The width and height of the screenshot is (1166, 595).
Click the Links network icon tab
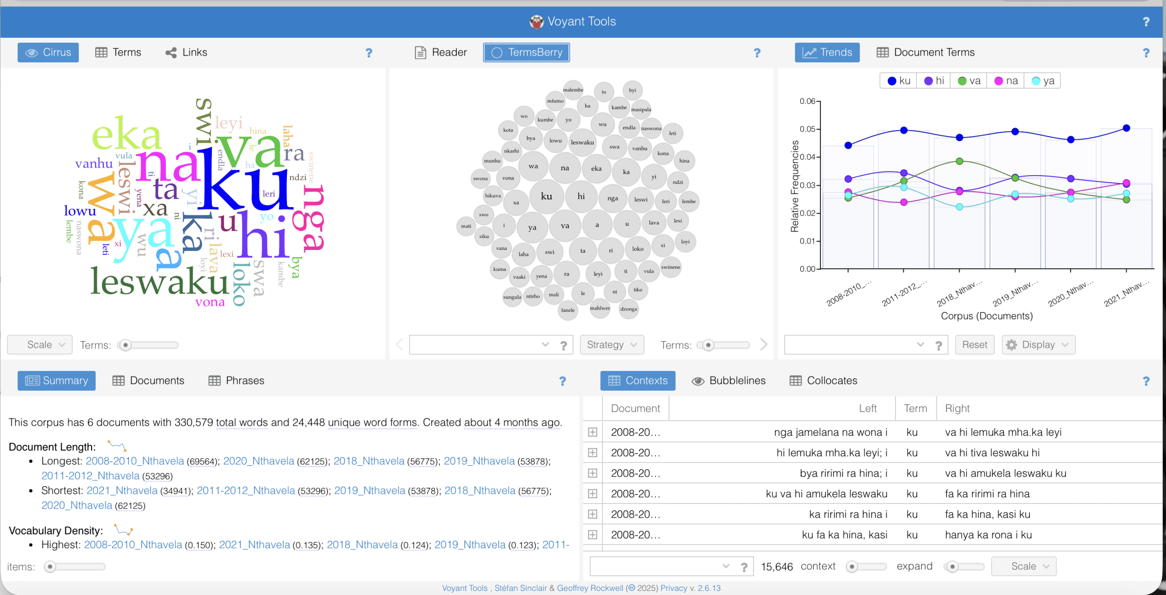186,52
